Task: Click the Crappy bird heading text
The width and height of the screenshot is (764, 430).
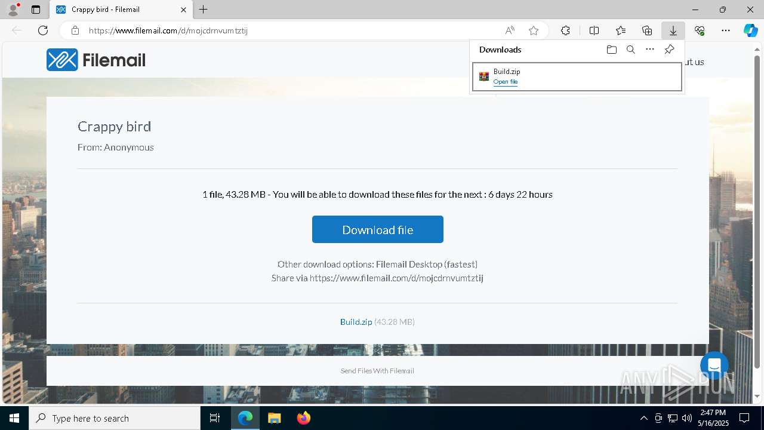Action: (115, 127)
